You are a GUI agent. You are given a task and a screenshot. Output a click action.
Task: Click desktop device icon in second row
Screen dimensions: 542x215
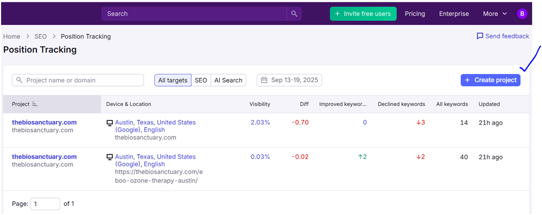point(110,157)
